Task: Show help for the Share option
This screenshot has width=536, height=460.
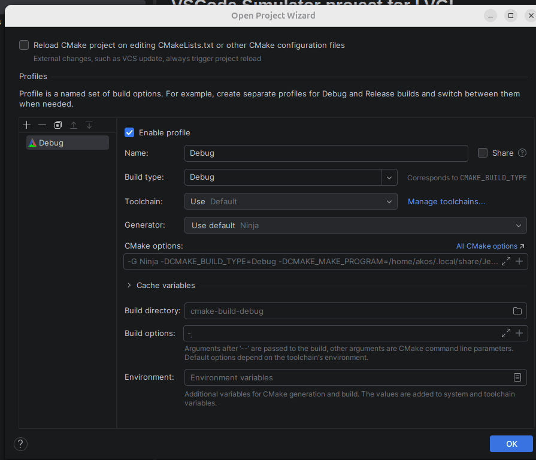Action: 522,153
